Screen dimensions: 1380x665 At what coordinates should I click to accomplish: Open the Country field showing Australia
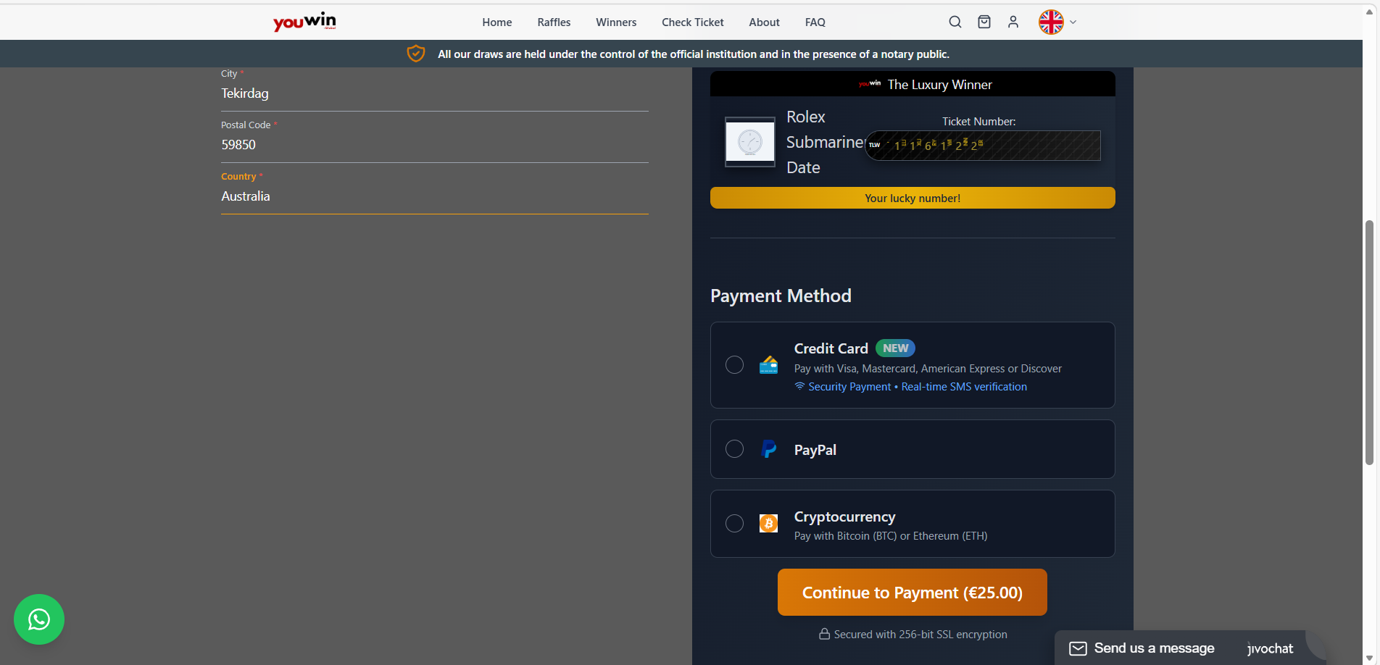(x=433, y=196)
